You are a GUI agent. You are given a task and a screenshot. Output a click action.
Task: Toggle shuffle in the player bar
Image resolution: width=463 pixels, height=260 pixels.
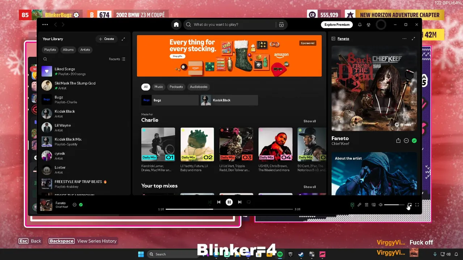(210, 202)
